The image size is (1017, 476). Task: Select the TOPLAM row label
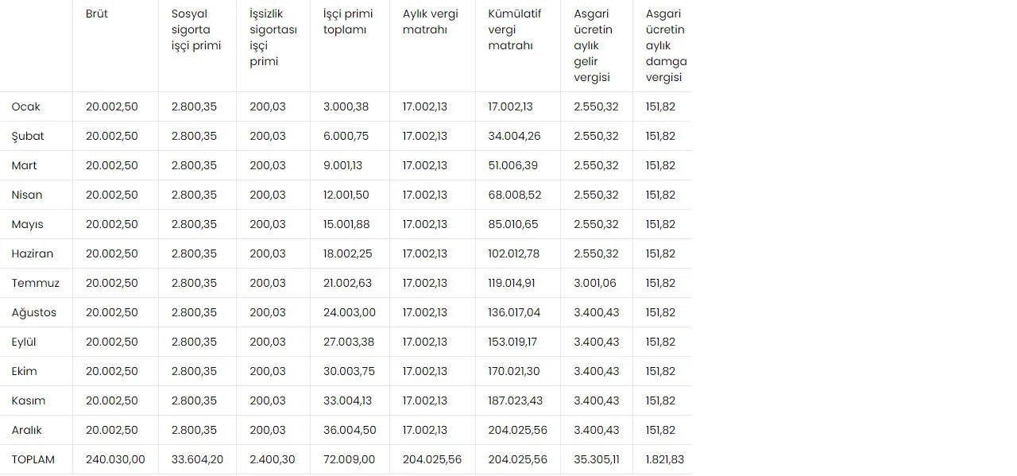[33, 459]
